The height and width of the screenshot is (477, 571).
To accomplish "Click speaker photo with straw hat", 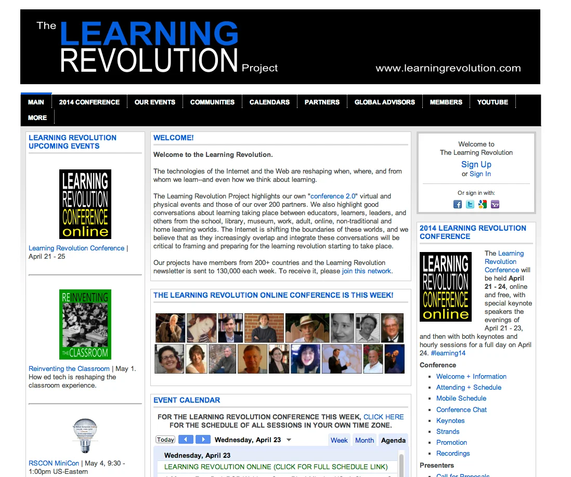I will pyautogui.click(x=307, y=328).
